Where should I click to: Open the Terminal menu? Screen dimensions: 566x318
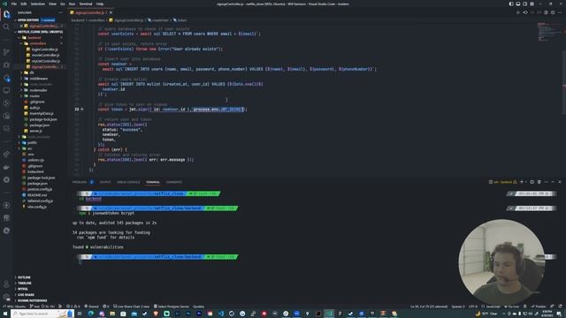(x=86, y=4)
